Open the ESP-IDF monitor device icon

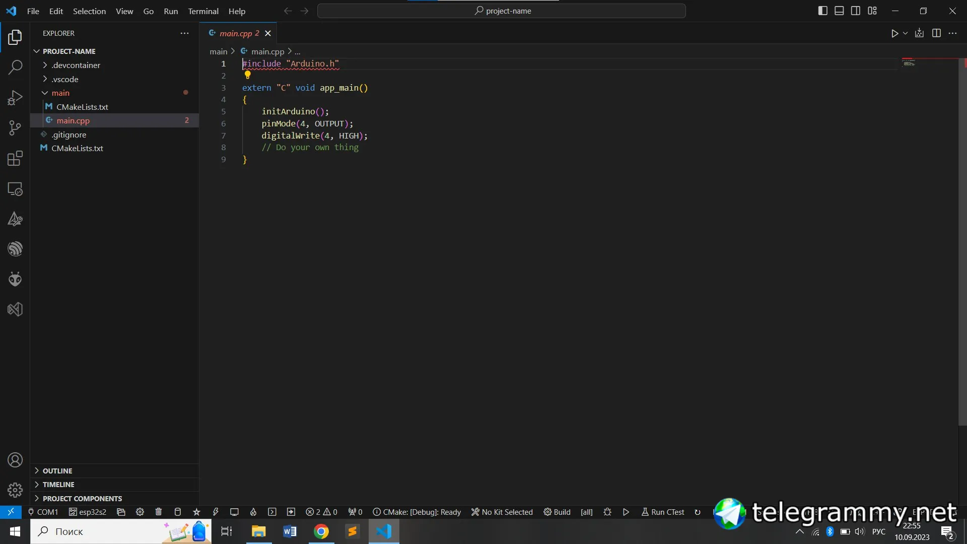click(234, 512)
